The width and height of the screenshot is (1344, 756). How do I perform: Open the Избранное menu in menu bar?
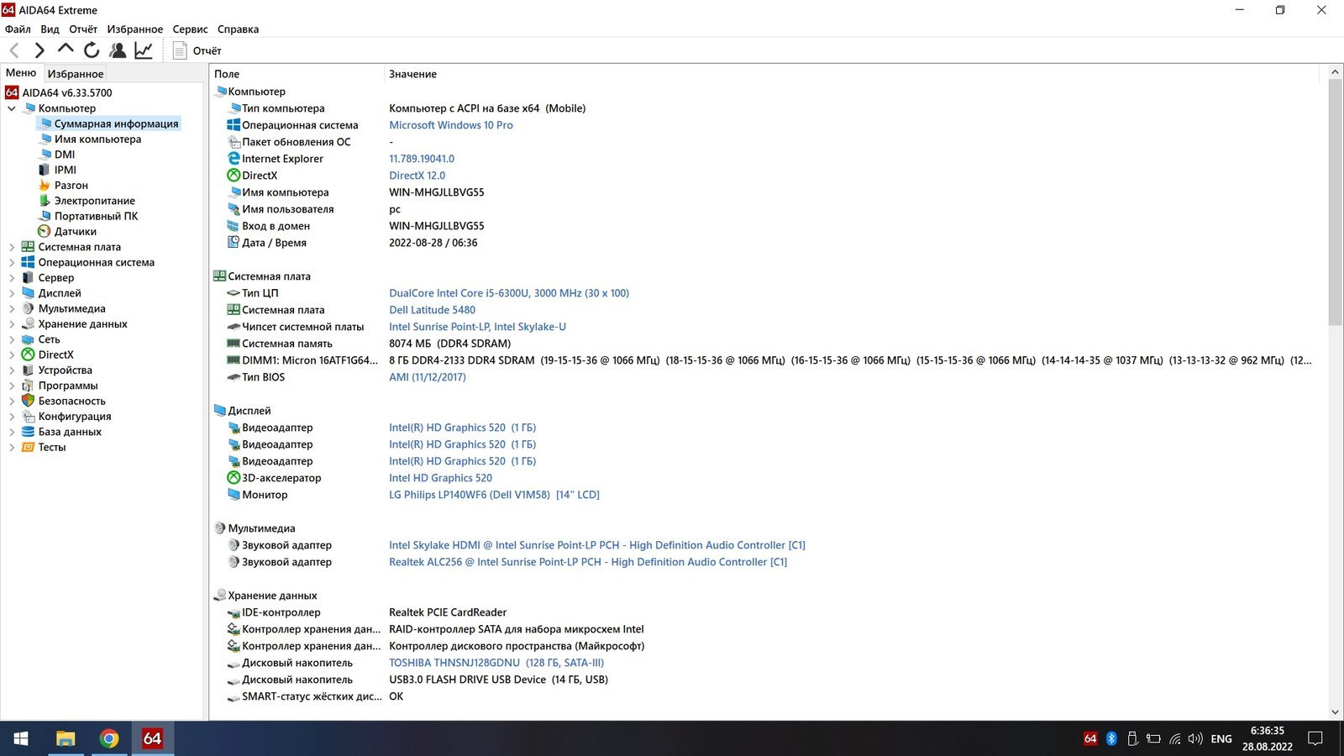coord(134,29)
